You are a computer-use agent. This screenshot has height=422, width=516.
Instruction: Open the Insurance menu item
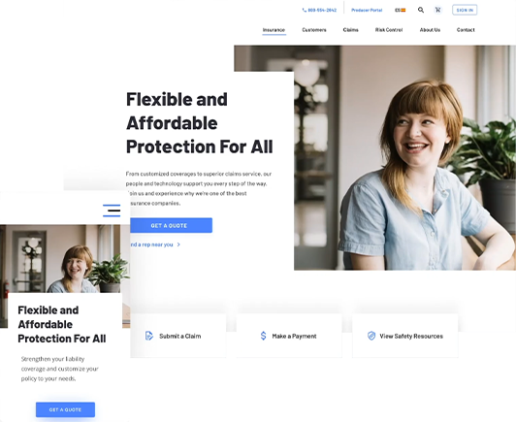point(274,30)
